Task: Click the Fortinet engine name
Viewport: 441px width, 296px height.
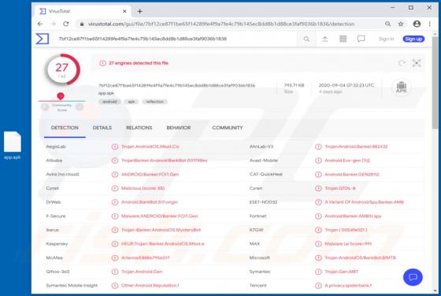Action: click(258, 216)
